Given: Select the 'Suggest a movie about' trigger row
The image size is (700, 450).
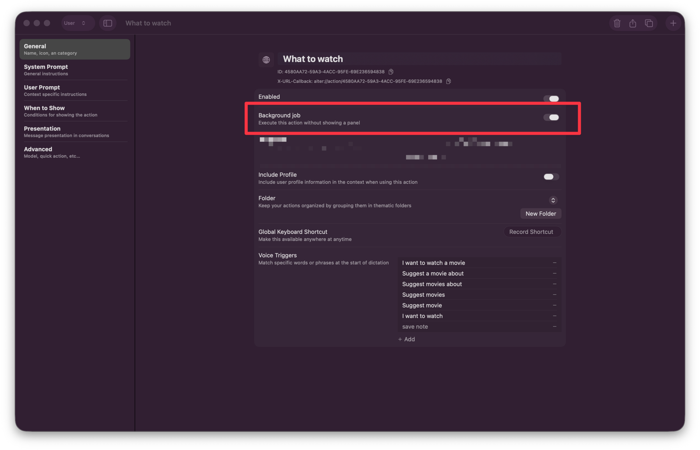Looking at the screenshot, I should click(x=479, y=273).
